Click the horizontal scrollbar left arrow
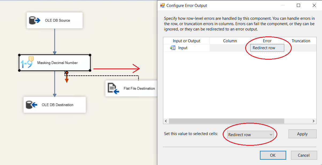Image resolution: width=322 pixels, height=165 pixels. point(166,121)
